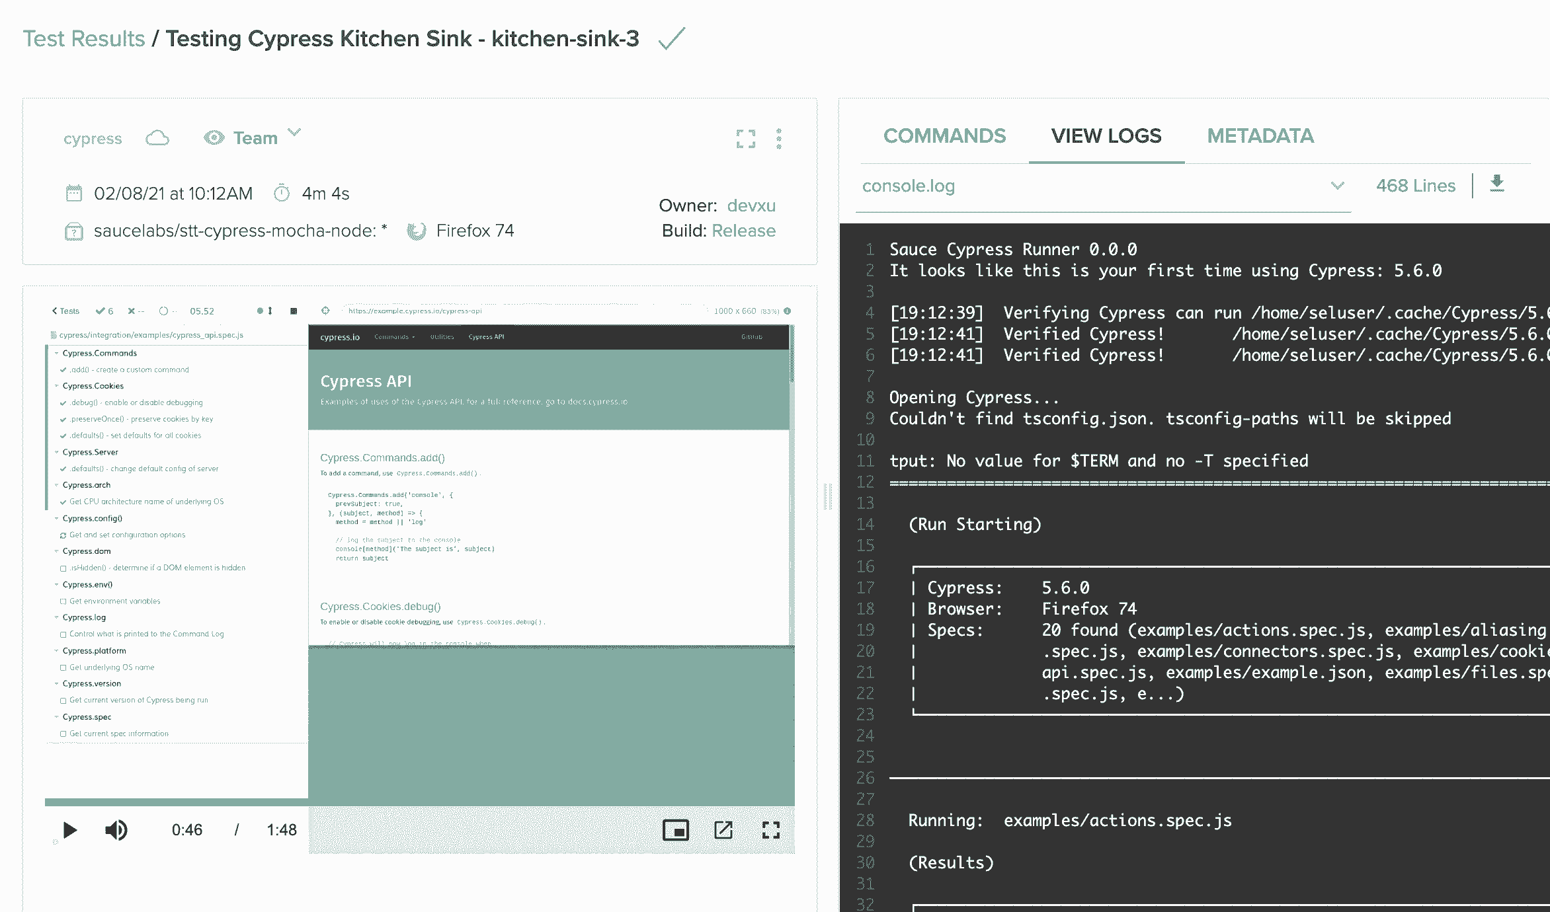Play the test video
The image size is (1550, 912).
(69, 830)
